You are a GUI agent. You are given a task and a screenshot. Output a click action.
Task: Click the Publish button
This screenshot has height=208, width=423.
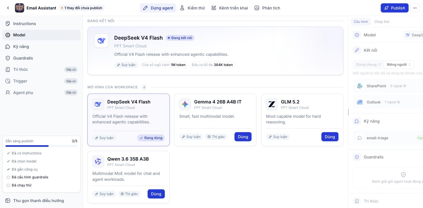click(x=394, y=8)
